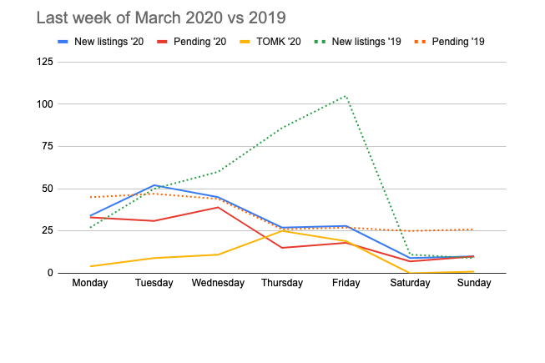This screenshot has height=363, width=545.
Task: Click the red line point at Wednesday
Action: (218, 207)
